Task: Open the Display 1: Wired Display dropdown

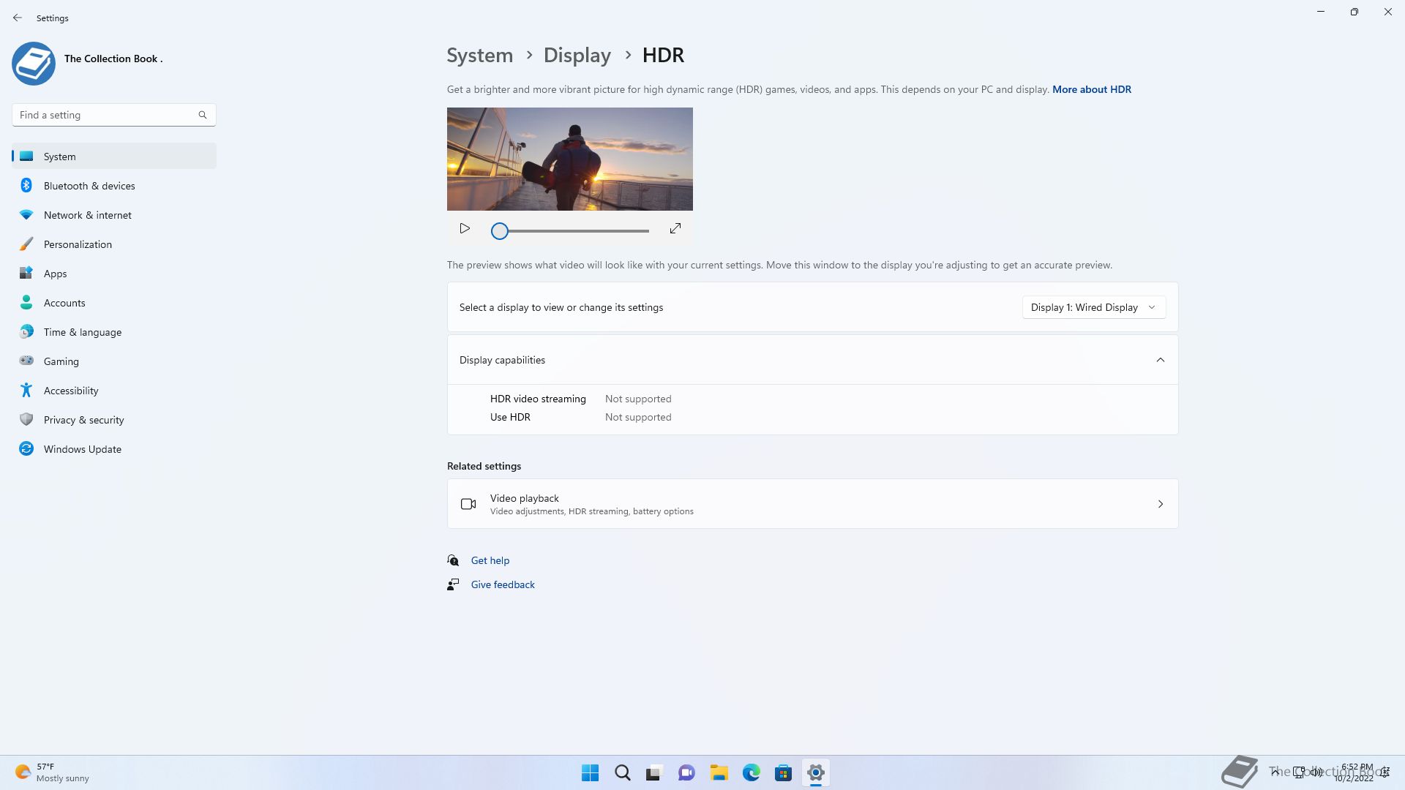Action: [x=1093, y=307]
